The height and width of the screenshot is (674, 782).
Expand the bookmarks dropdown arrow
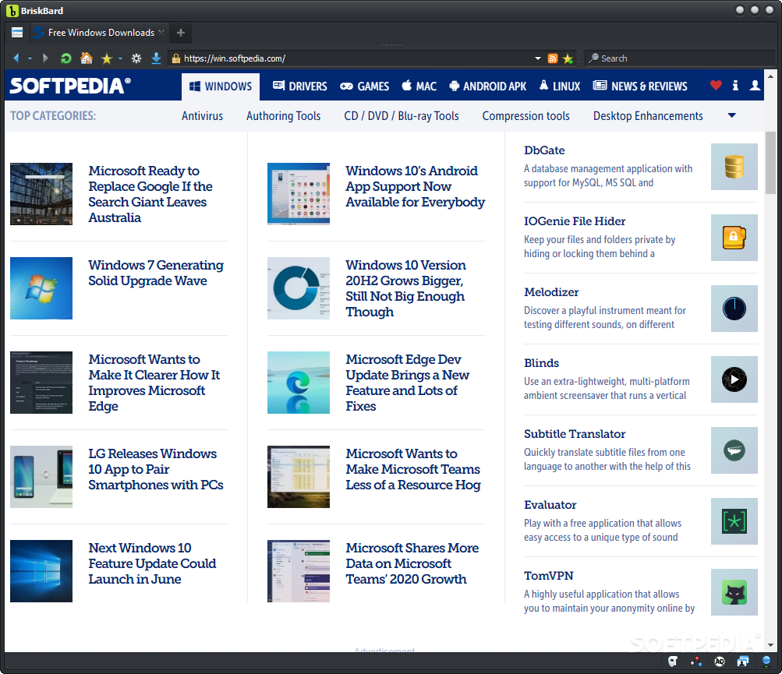[120, 58]
